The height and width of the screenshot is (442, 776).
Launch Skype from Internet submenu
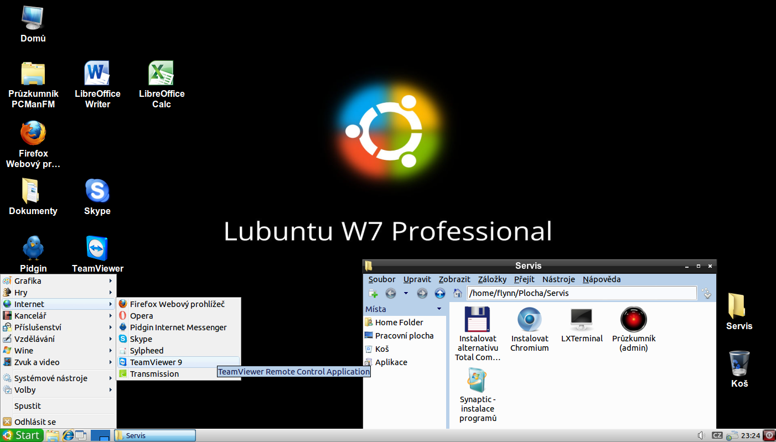pos(179,339)
